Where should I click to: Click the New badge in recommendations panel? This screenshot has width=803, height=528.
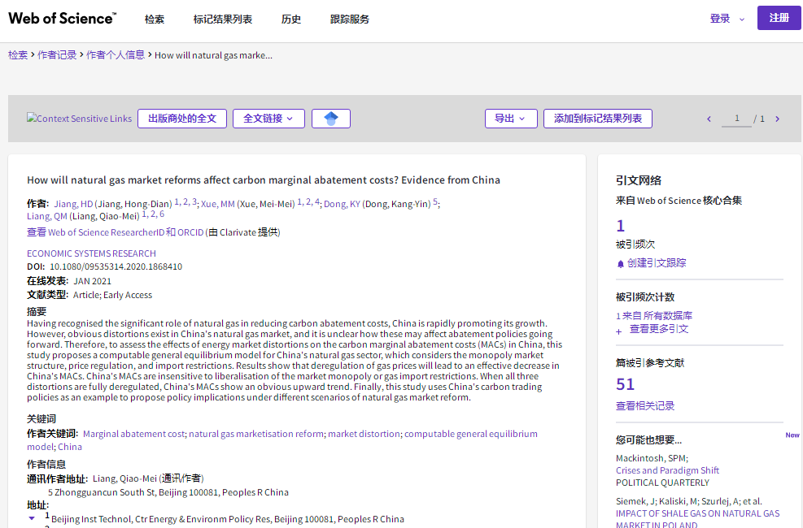click(x=792, y=435)
